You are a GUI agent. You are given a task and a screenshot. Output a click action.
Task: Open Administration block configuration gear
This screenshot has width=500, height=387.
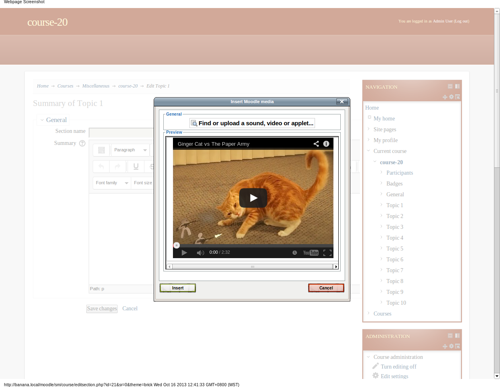(x=451, y=346)
